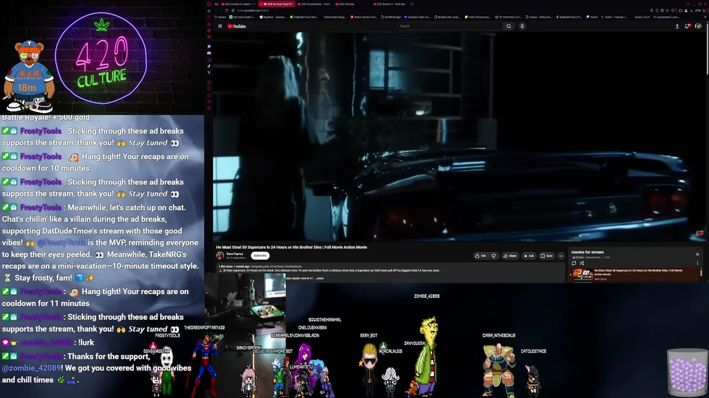Open Instagram from the browser sidebar
This screenshot has height=398, width=709.
(209, 60)
